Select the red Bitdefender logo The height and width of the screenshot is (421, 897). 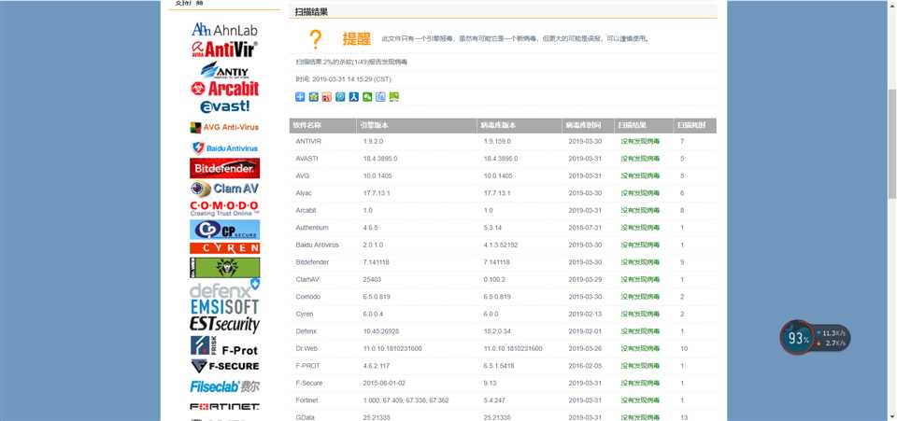click(x=225, y=169)
